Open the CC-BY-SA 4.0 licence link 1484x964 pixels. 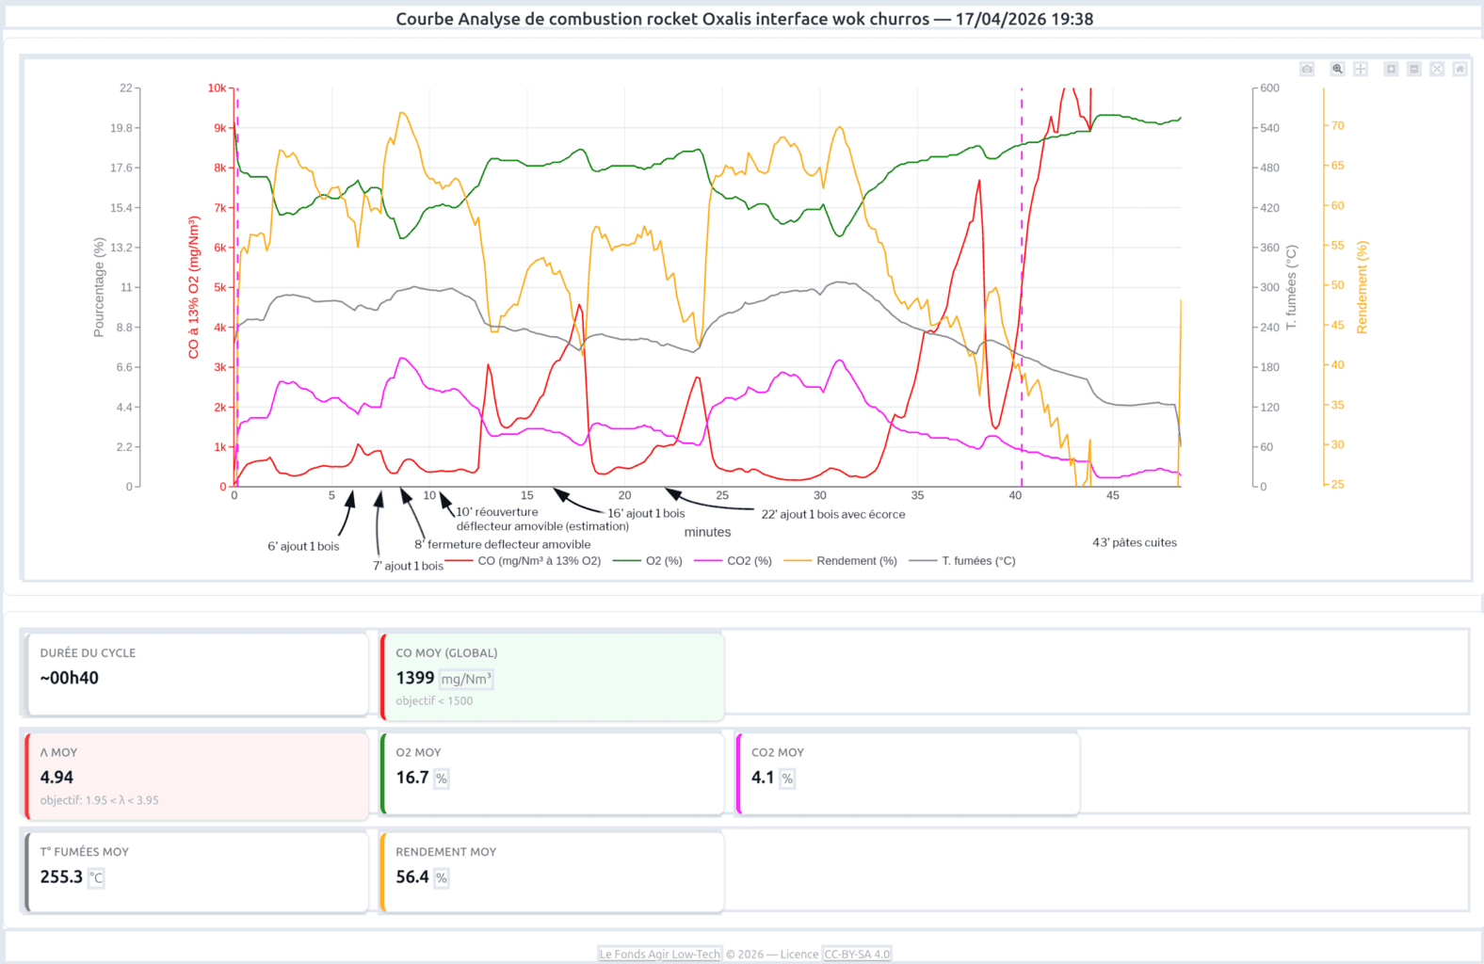856,954
